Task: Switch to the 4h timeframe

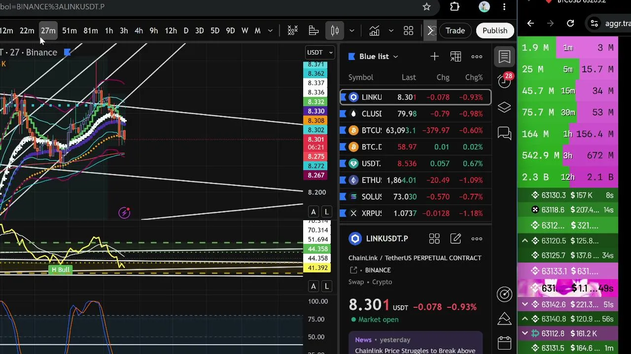Action: [x=139, y=31]
